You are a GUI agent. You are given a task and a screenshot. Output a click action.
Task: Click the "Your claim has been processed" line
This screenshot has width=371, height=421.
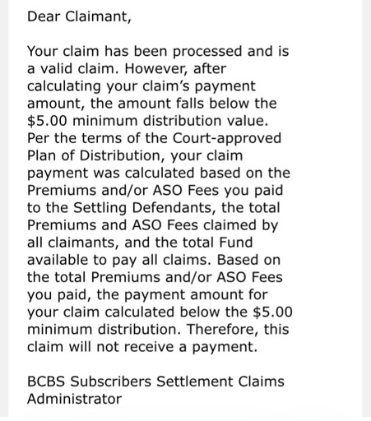point(134,51)
